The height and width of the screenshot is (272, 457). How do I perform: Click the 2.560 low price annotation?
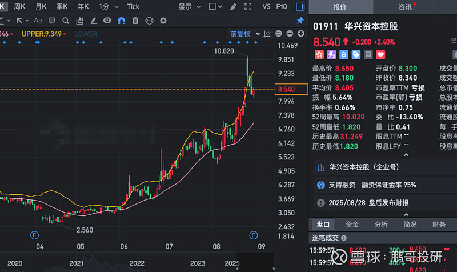click(x=85, y=230)
